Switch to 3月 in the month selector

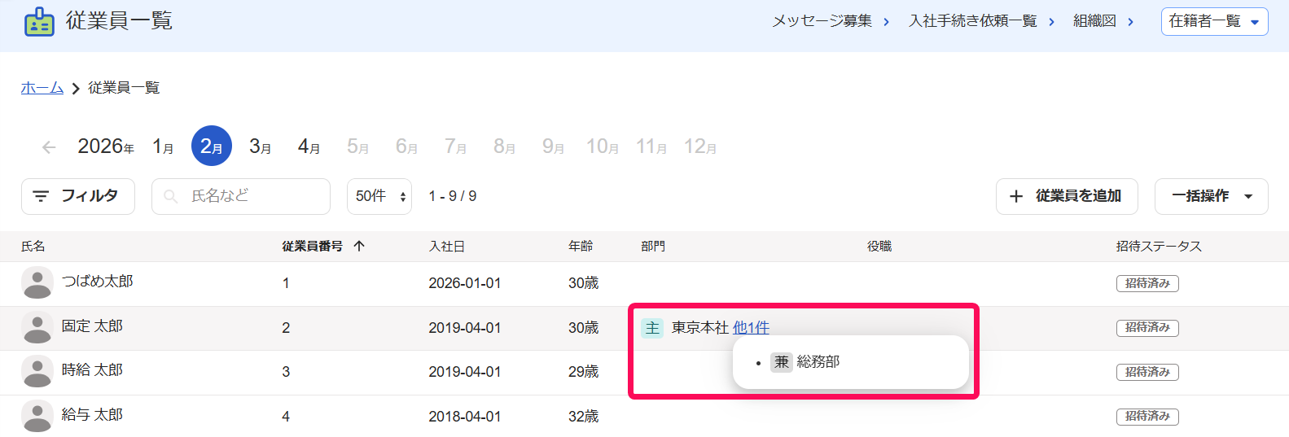tap(261, 146)
